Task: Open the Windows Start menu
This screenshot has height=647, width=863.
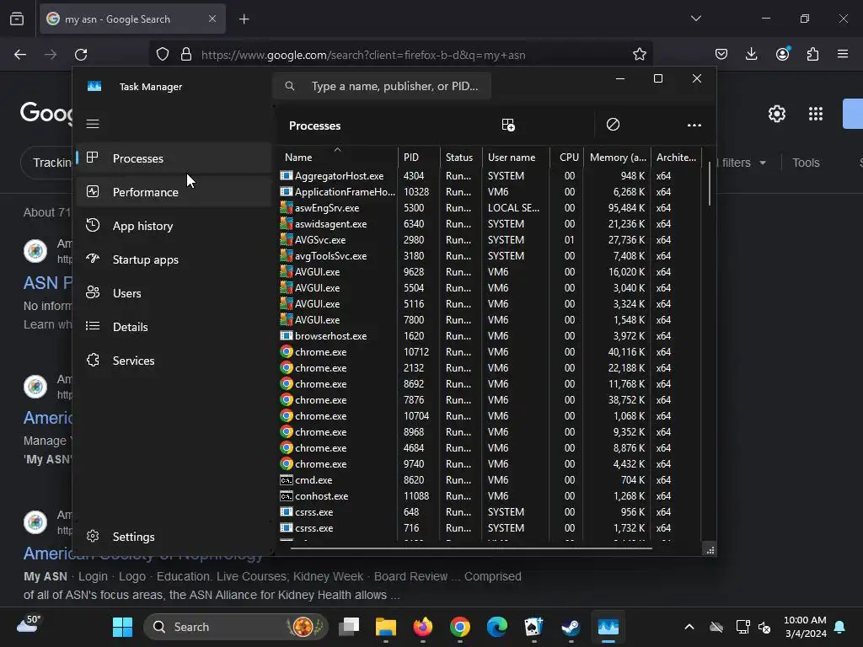Action: click(122, 627)
